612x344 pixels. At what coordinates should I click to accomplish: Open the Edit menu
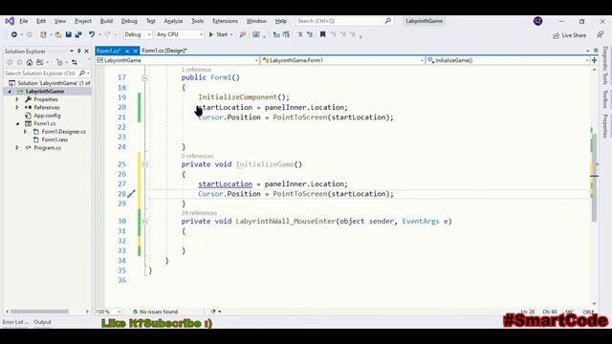(41, 21)
